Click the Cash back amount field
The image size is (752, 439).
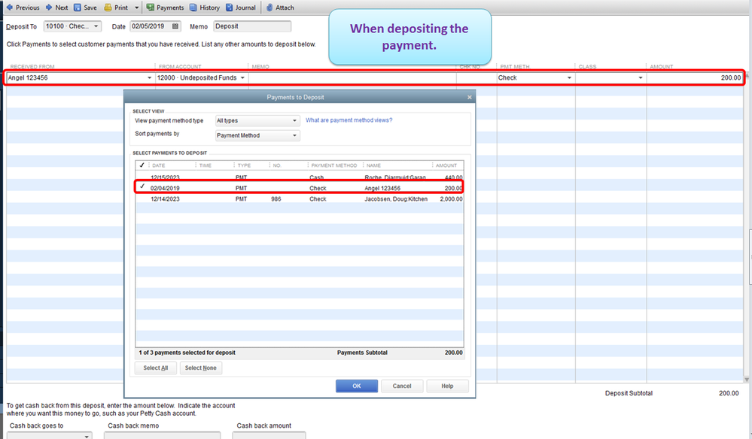[x=269, y=435]
